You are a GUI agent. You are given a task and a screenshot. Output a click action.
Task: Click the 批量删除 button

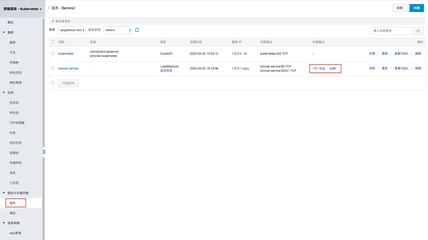tap(69, 83)
